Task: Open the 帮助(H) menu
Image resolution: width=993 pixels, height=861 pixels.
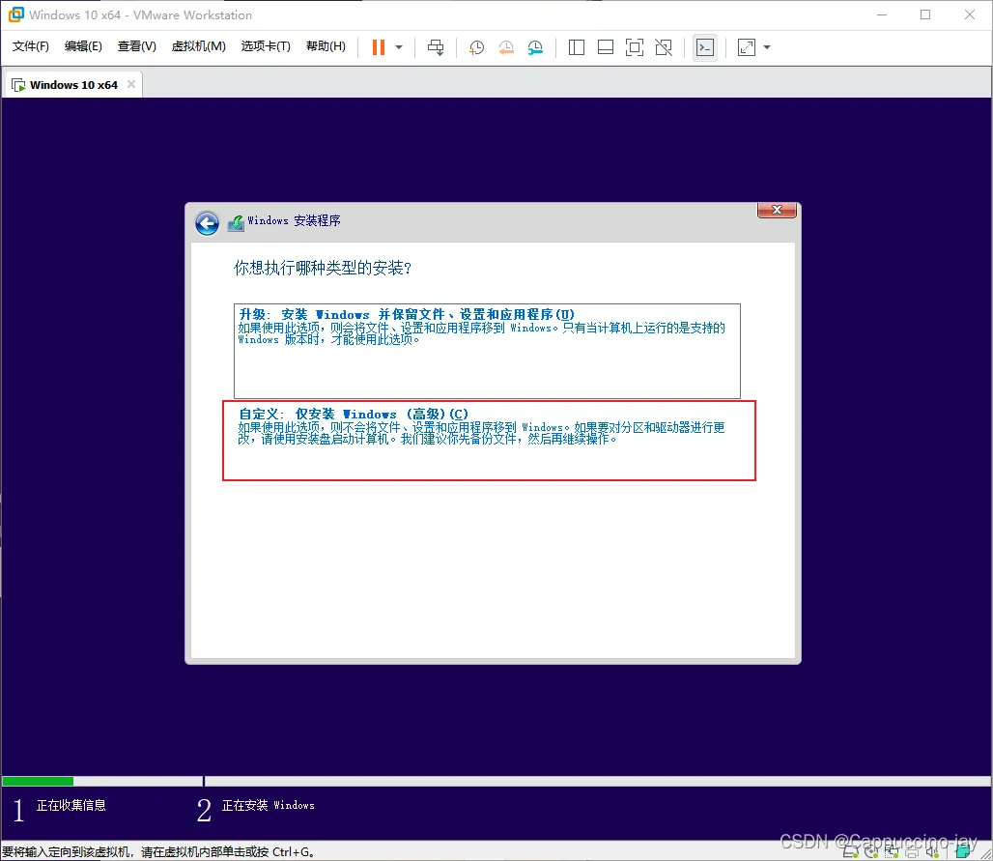Action: (326, 46)
